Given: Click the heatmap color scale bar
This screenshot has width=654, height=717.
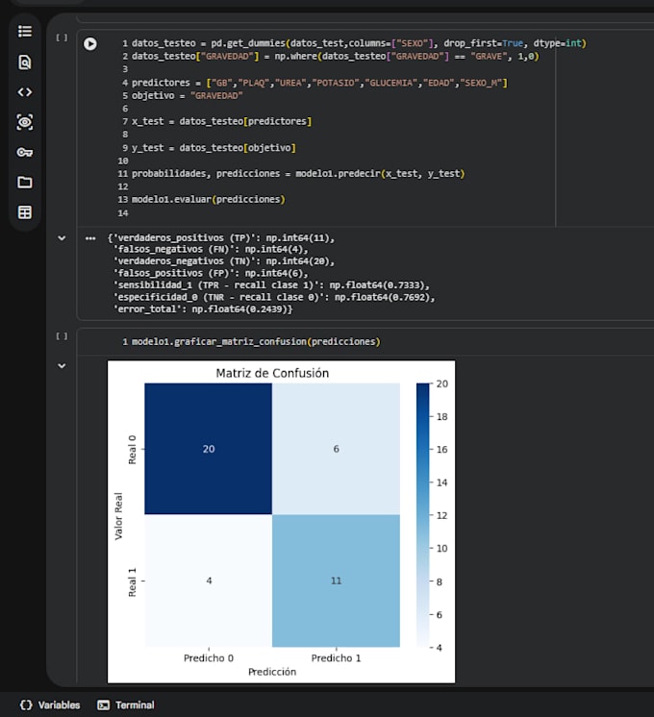Looking at the screenshot, I should pyautogui.click(x=423, y=515).
